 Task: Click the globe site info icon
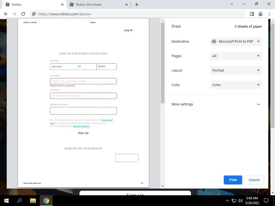34,14
